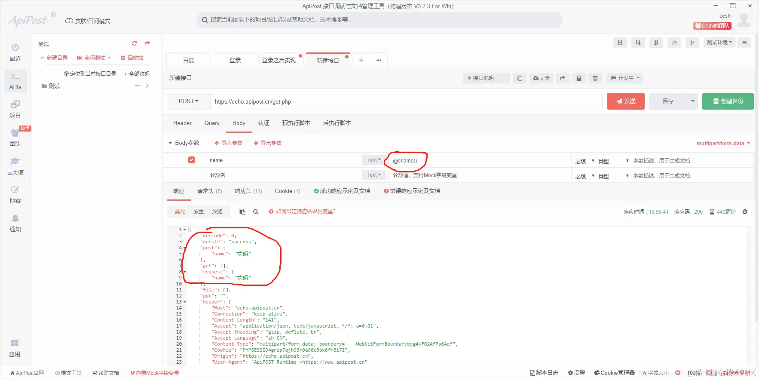
Task: Open the H toolbar button
Action: (620, 43)
